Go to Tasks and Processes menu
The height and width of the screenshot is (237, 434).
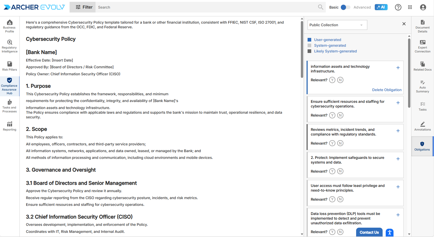(10, 106)
